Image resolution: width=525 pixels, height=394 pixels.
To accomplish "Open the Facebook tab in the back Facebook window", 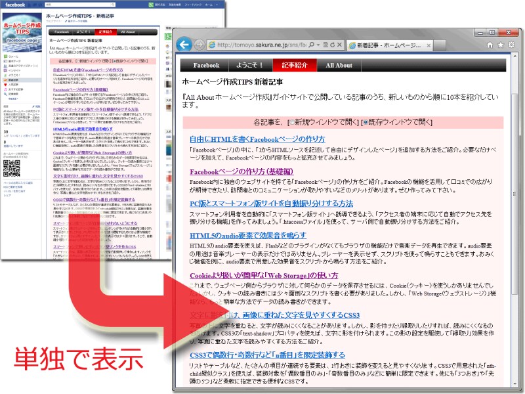I will point(61,32).
